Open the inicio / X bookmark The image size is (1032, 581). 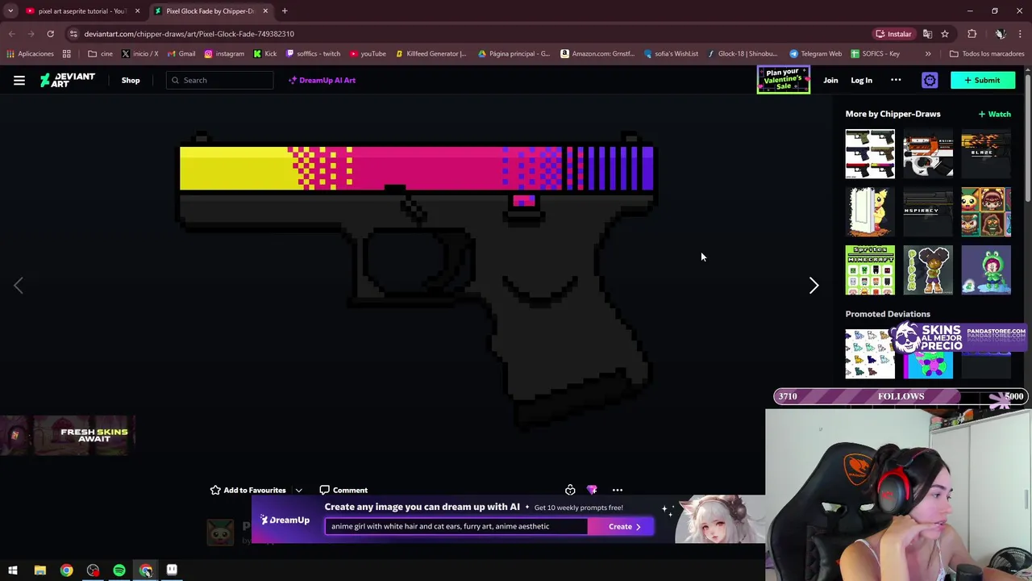(139, 54)
